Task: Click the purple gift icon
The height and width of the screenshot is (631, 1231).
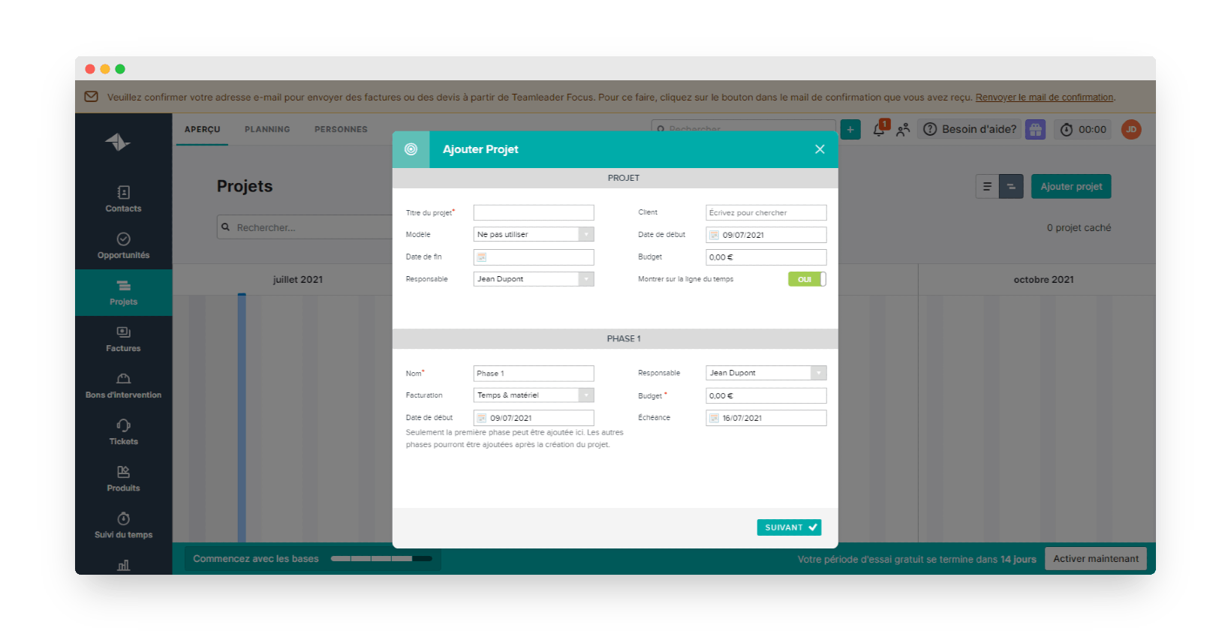Action: point(1035,129)
